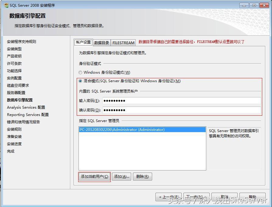Viewport: 272px width, 207px height.
Task: Select PC-201208302206\Administrator in administrators list
Action: coord(142,130)
